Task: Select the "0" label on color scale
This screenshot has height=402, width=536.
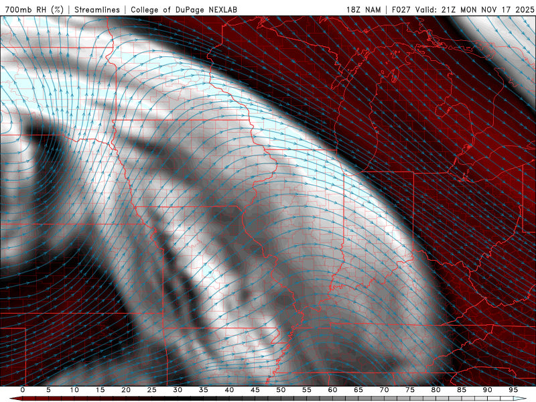Action: coord(23,390)
